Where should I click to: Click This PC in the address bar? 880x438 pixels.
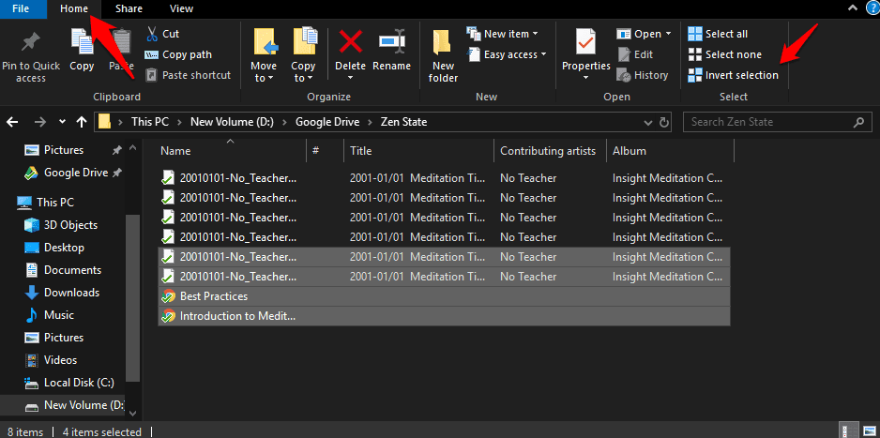(149, 122)
